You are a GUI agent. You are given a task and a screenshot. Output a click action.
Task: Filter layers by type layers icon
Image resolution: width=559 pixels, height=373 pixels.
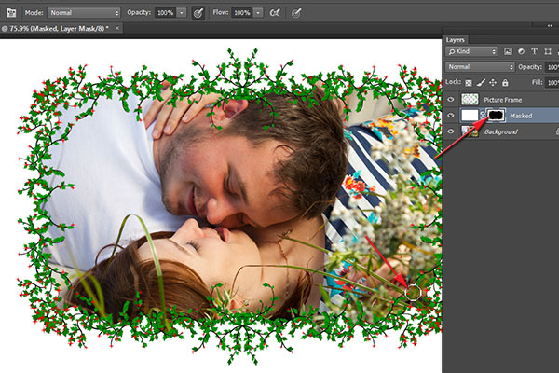click(x=534, y=52)
